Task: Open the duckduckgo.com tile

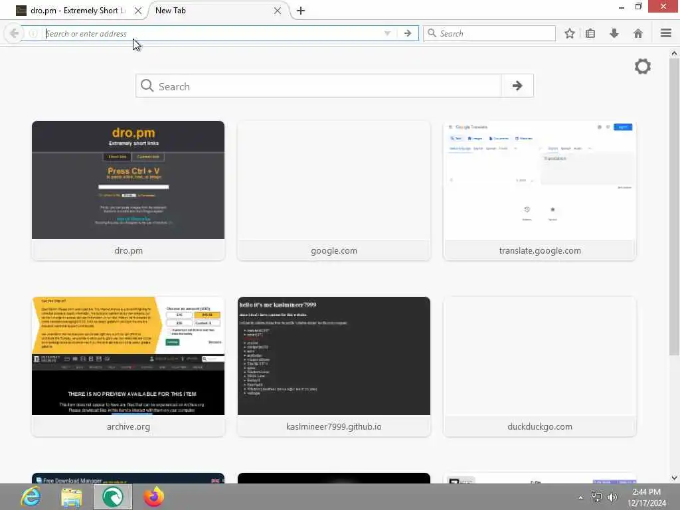Action: pos(539,367)
